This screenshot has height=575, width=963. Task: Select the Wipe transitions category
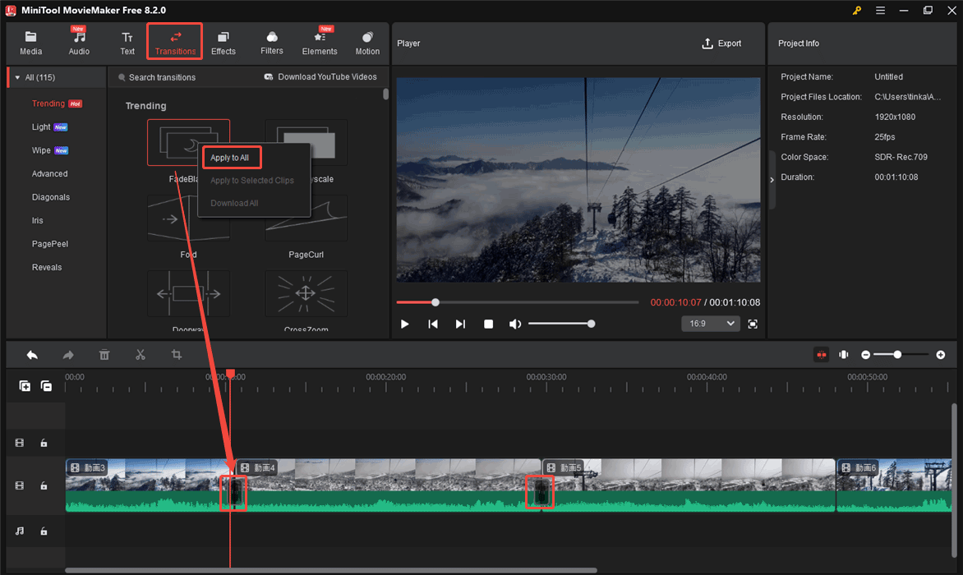41,150
